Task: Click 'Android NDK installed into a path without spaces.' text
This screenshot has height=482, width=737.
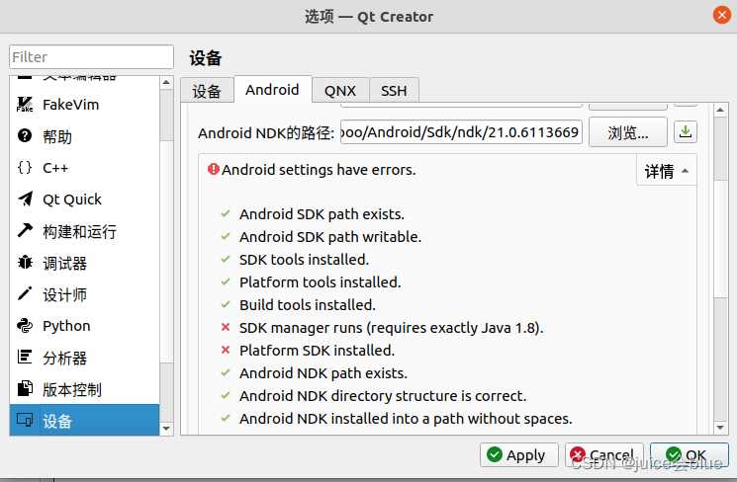Action: (406, 418)
